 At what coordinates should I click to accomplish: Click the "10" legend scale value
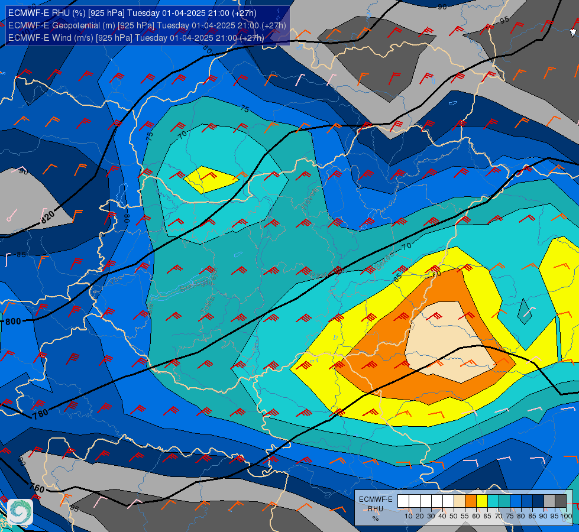click(409, 516)
